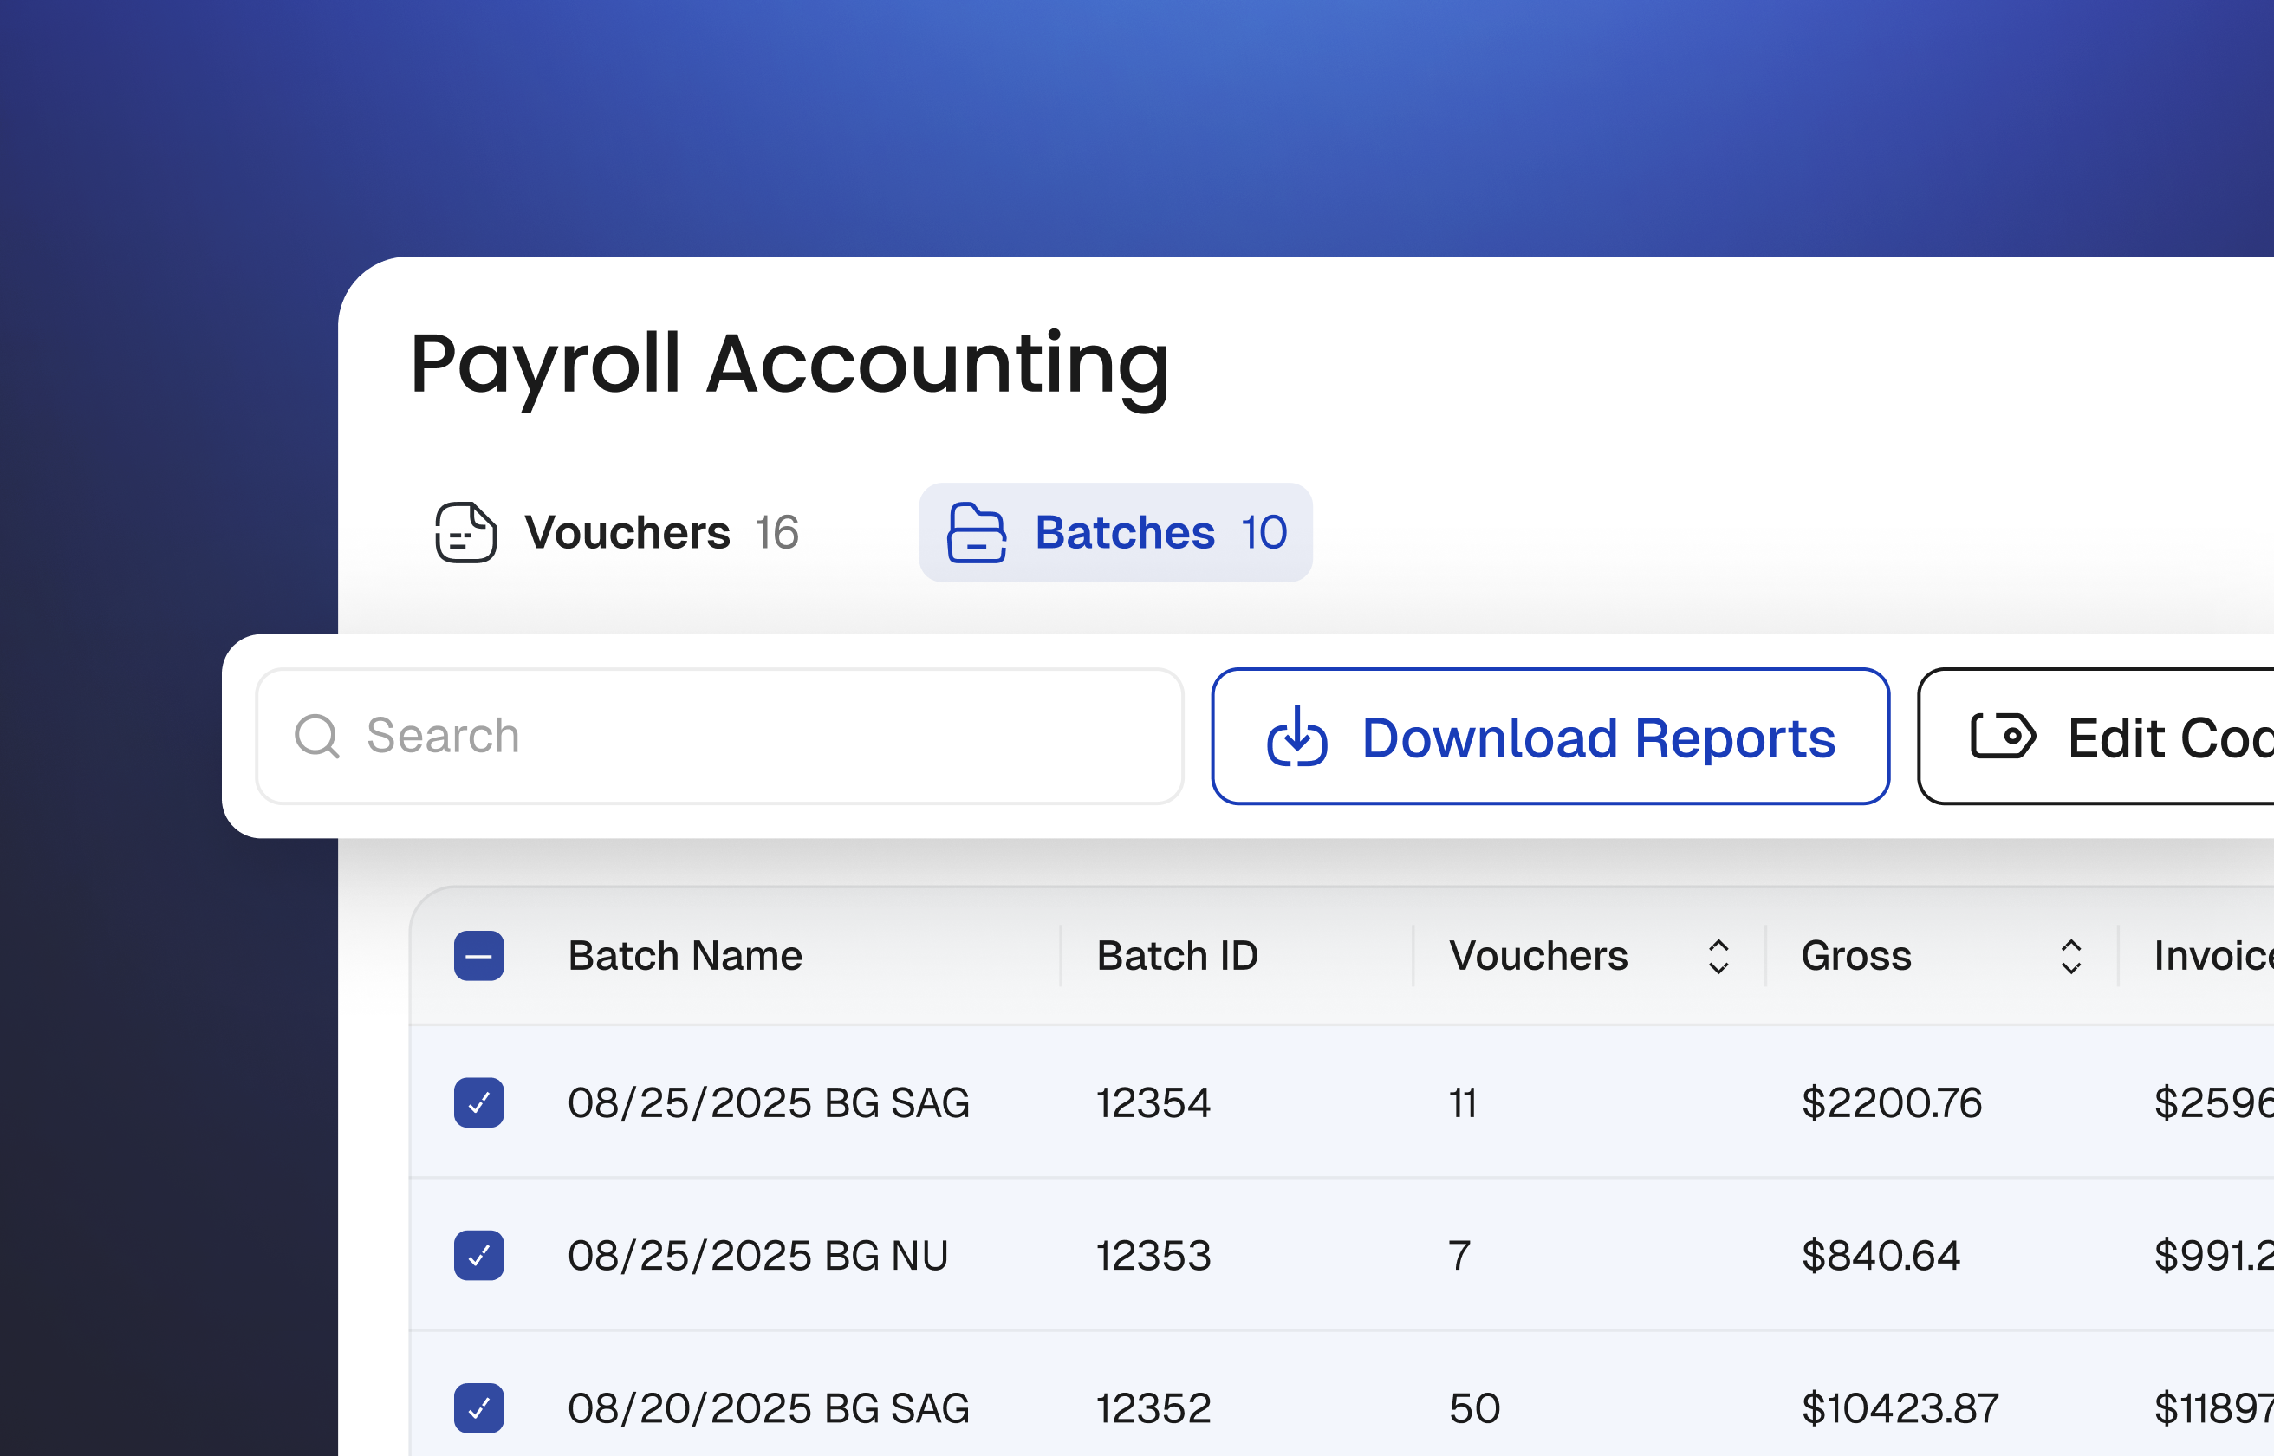This screenshot has width=2274, height=1456.
Task: Click the tag icon on Edit button
Action: tap(2003, 736)
